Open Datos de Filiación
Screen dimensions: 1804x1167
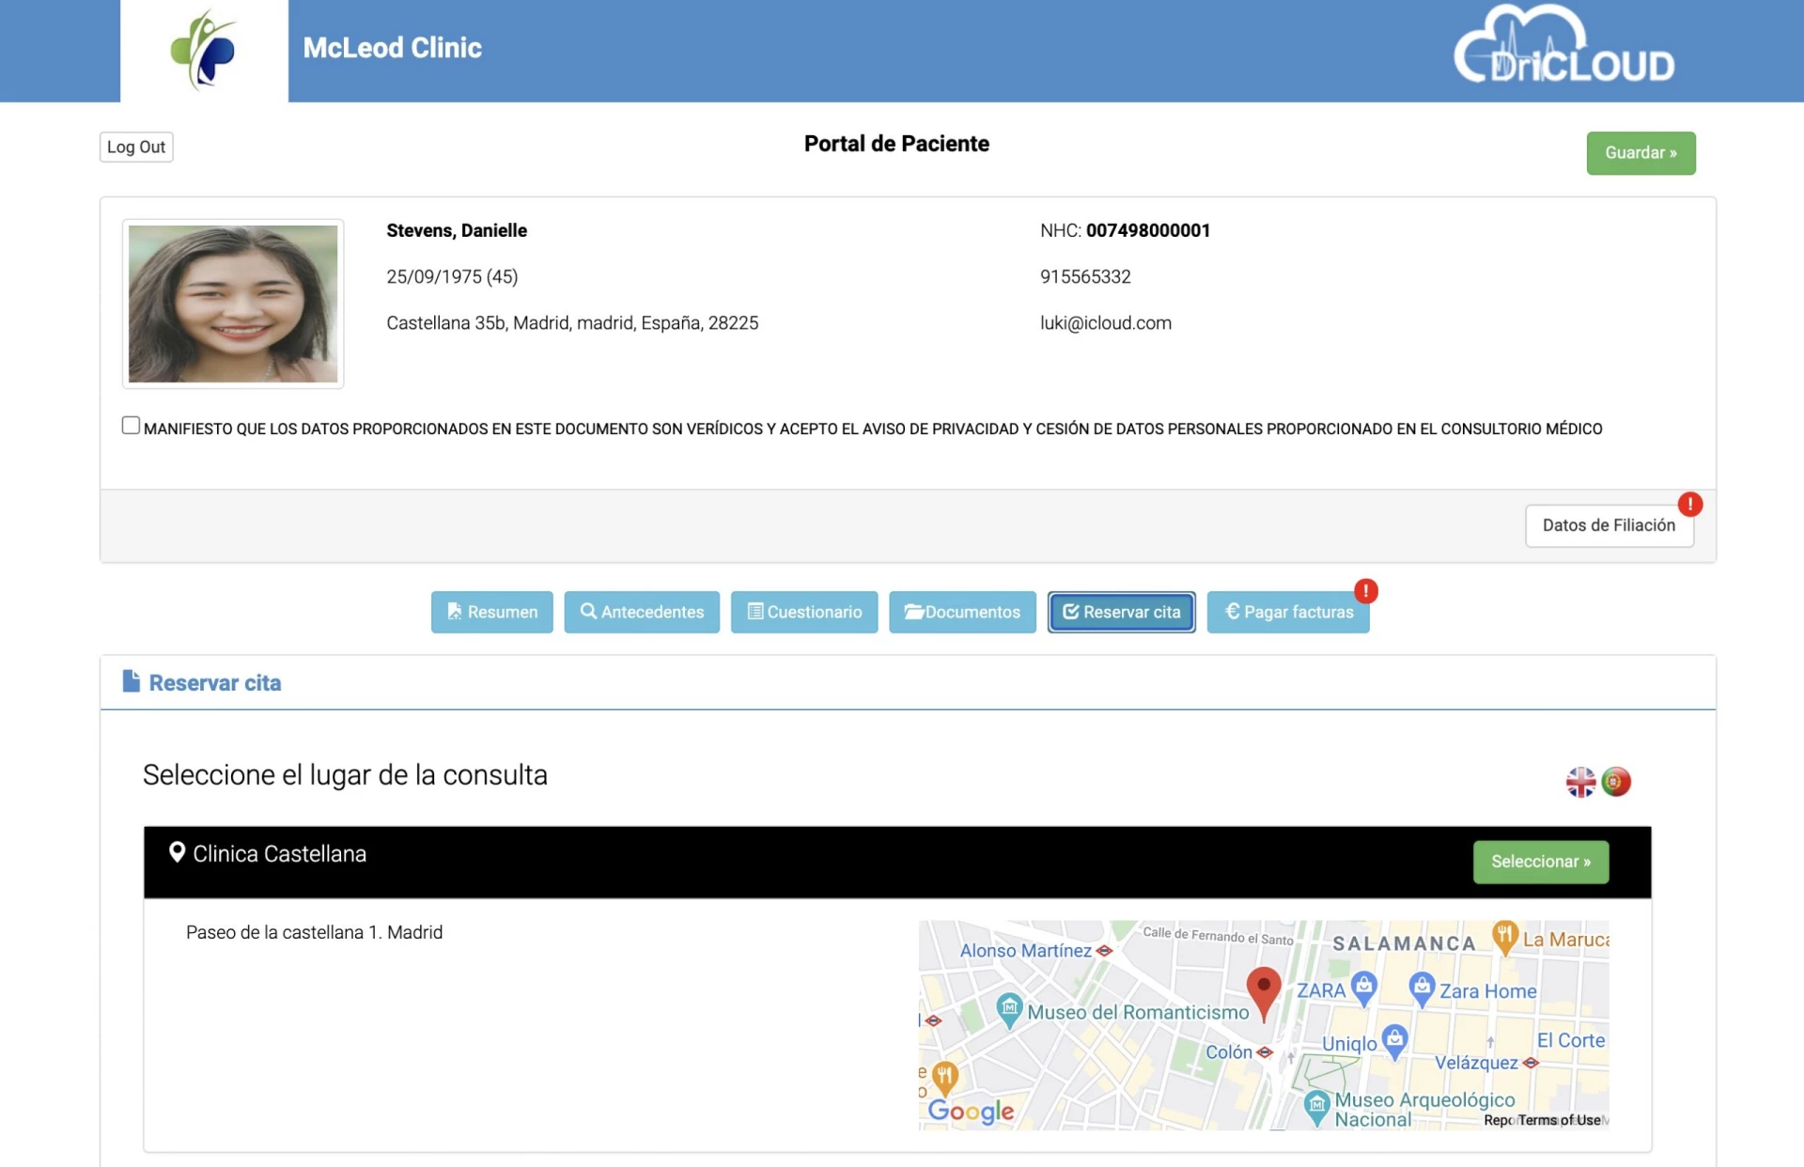click(x=1609, y=525)
